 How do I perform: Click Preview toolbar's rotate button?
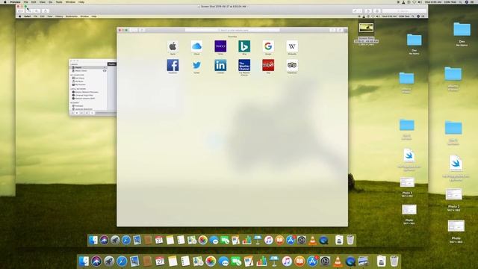point(368,11)
